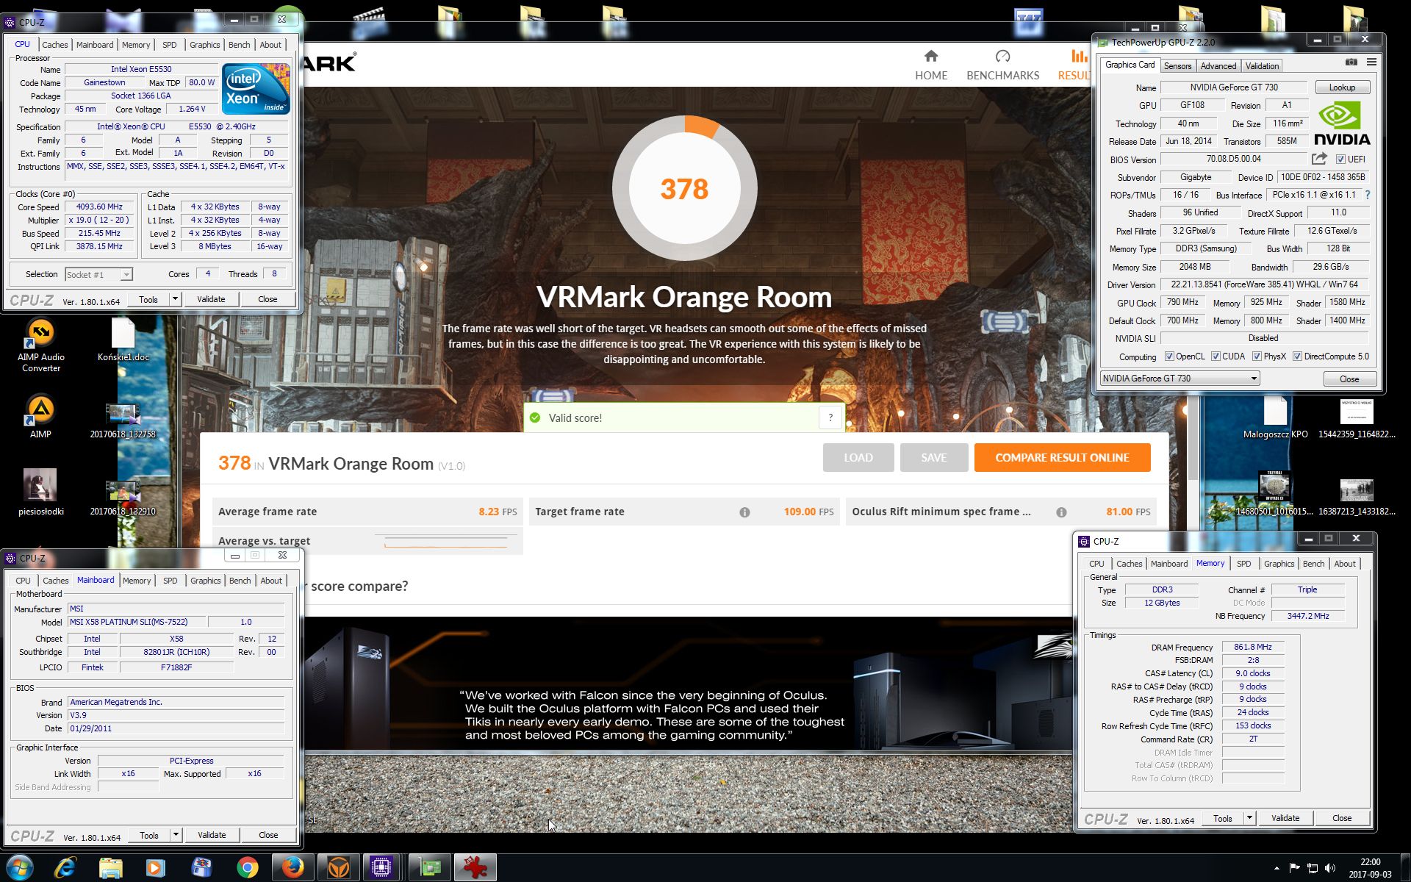This screenshot has height=882, width=1411.
Task: Launch Google Chrome from the taskbar
Action: pos(248,868)
